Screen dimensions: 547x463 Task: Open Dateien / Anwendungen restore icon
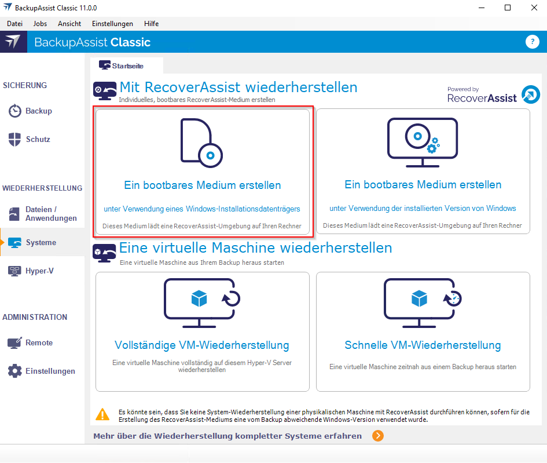15,214
